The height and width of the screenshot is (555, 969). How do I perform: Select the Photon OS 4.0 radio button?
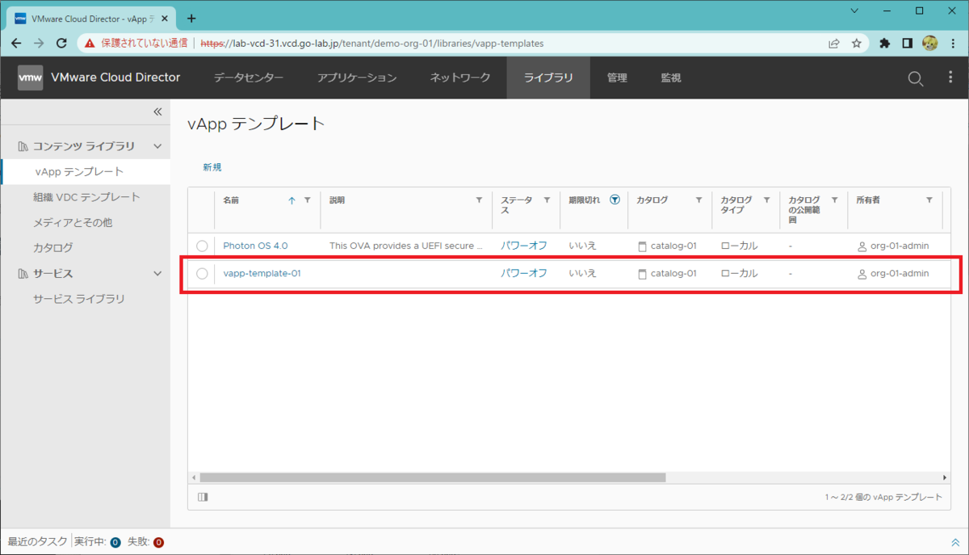(x=202, y=246)
